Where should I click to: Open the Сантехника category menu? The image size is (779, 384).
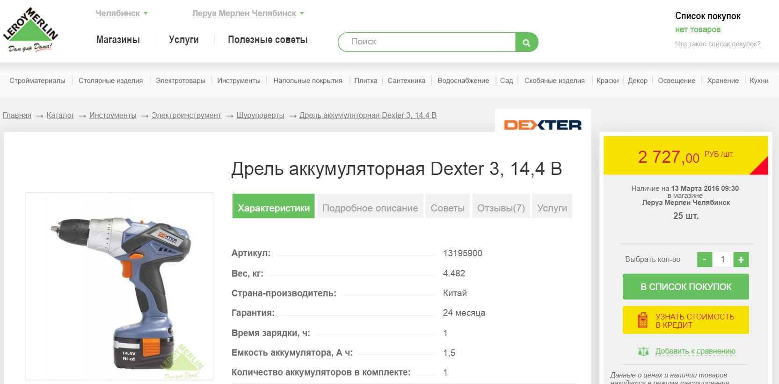[406, 81]
